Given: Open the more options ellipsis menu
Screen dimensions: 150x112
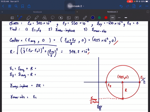Looking at the screenshot, I should point(147,6).
